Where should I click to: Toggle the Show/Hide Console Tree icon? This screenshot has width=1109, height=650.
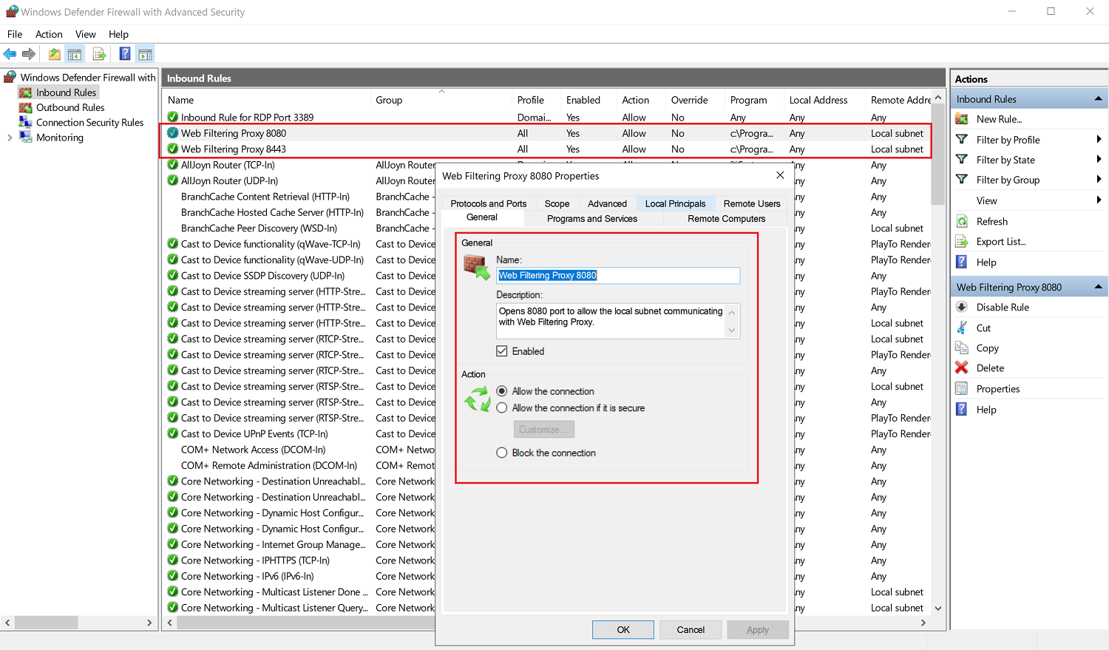75,54
